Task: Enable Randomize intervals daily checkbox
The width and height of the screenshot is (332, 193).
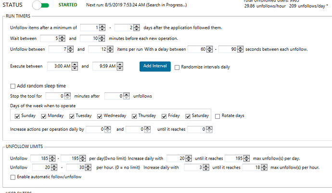Action: click(x=177, y=67)
